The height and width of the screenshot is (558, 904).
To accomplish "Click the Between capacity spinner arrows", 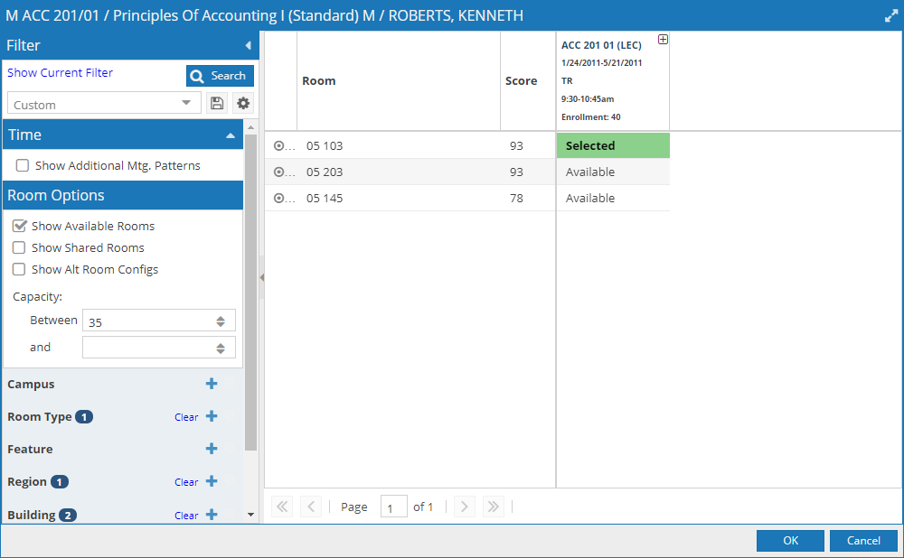I will pos(221,321).
